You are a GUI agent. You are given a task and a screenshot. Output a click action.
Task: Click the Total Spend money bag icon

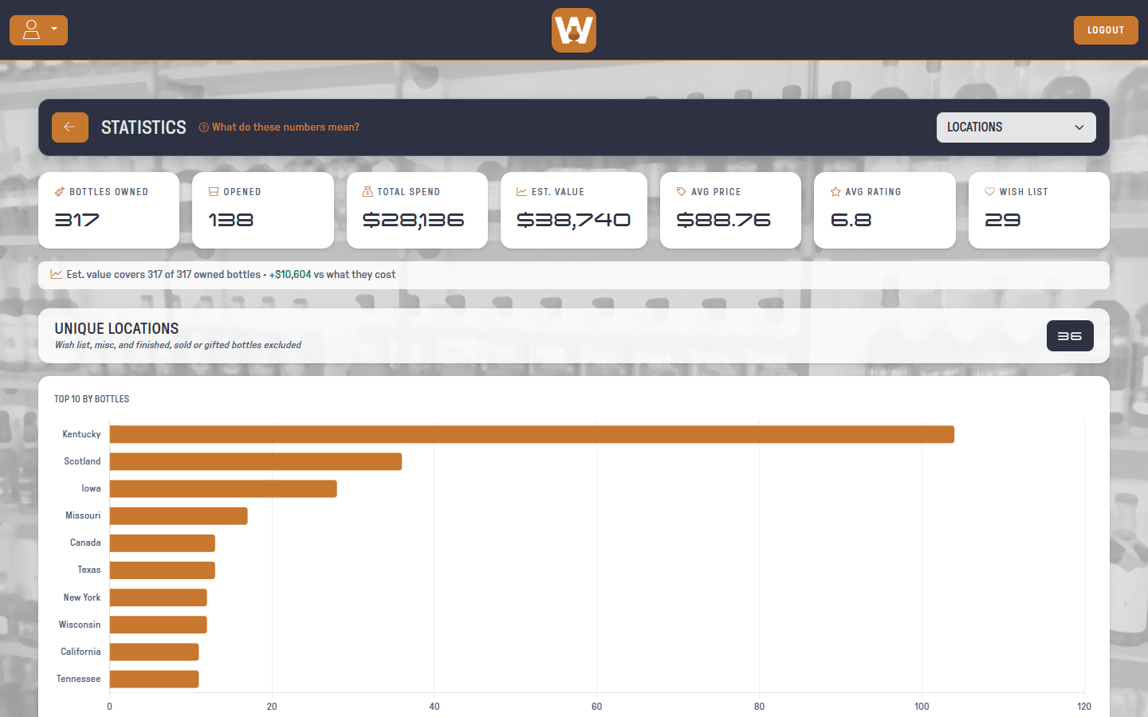pyautogui.click(x=368, y=192)
